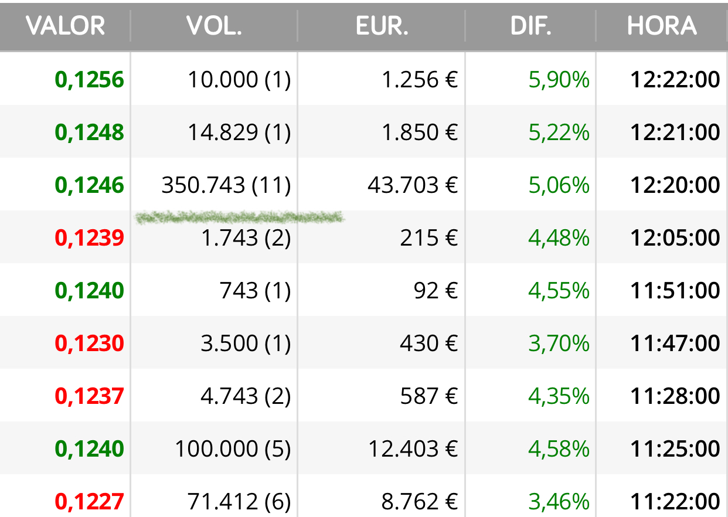Viewport: 728px width, 517px height.
Task: Select the 12:05:00 time cell
Action: coord(675,238)
